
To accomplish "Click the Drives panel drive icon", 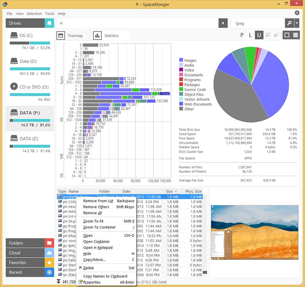I will [49, 23].
